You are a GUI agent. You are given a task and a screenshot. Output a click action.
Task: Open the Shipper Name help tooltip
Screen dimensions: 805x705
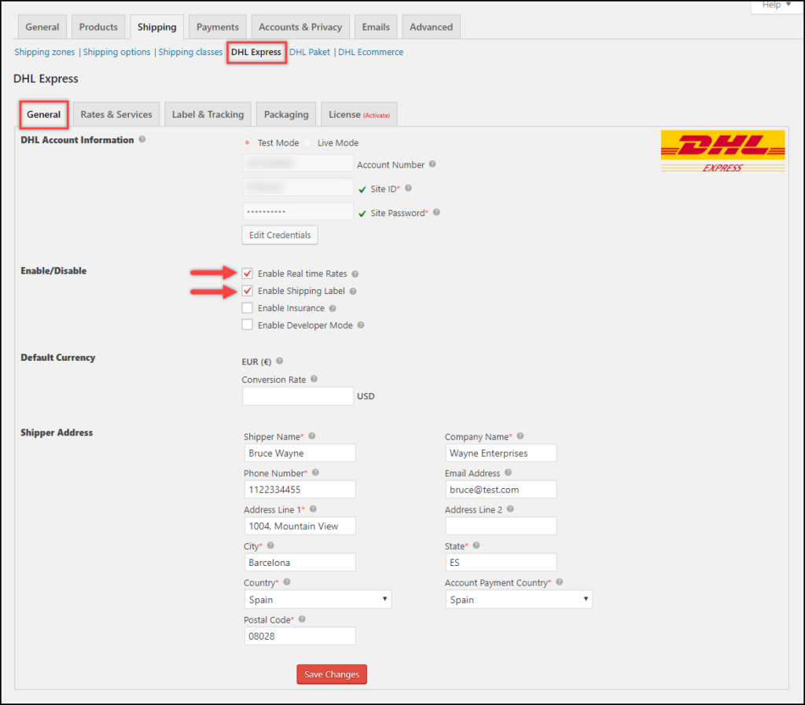click(x=312, y=435)
